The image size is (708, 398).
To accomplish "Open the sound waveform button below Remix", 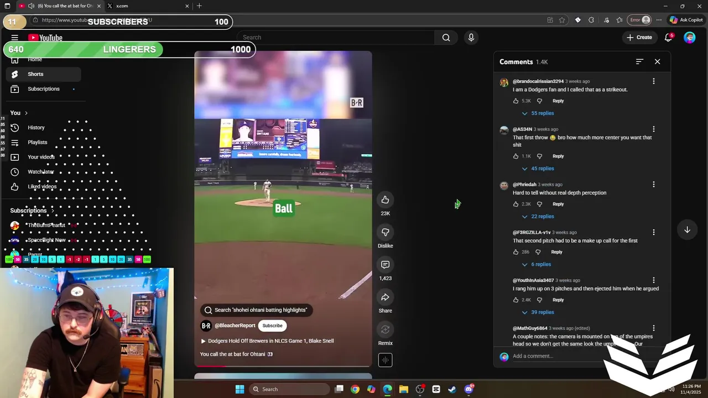I will coord(386,360).
